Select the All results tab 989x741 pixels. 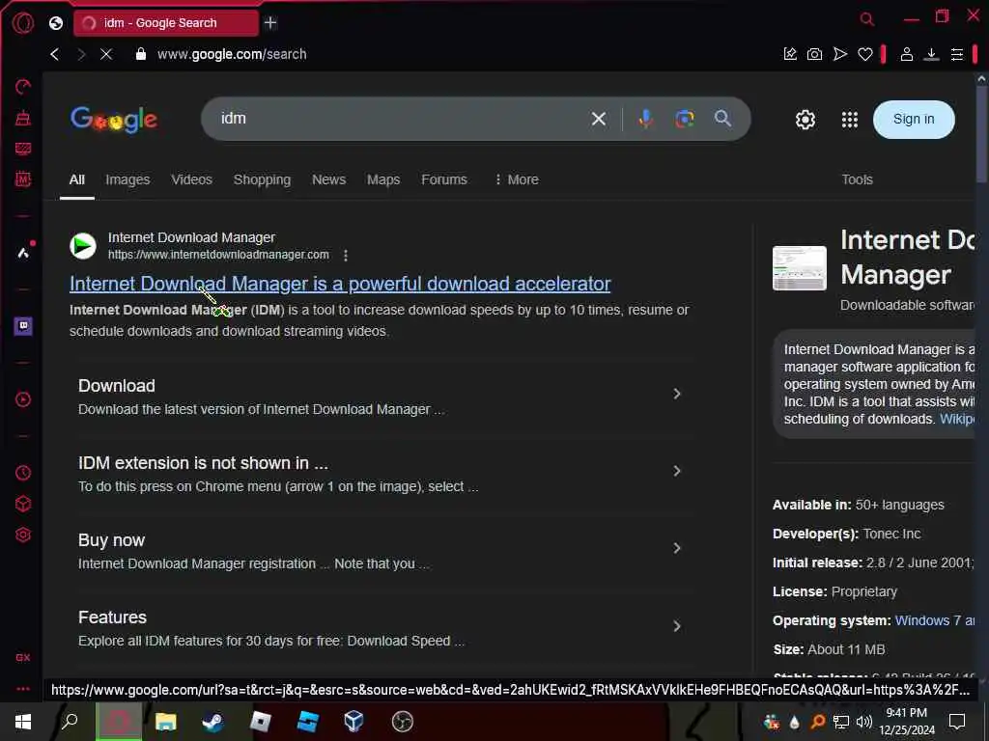click(x=77, y=179)
